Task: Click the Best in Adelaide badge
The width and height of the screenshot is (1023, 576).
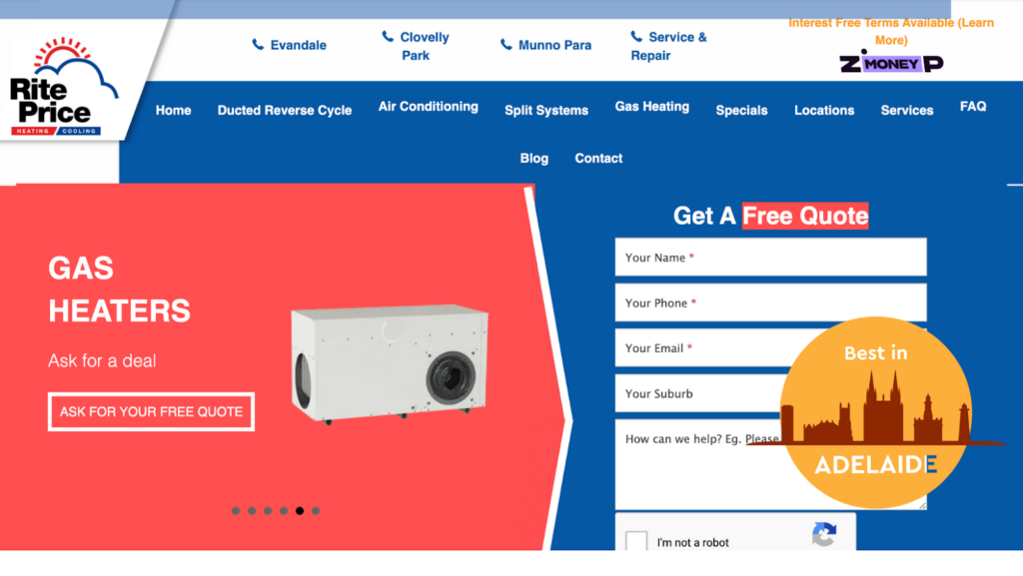Action: pos(876,412)
